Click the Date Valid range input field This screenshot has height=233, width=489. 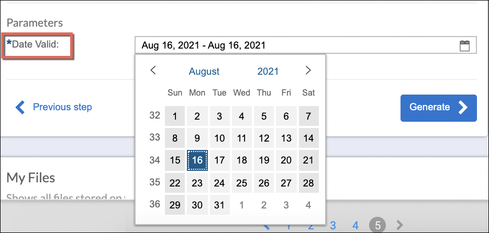point(306,45)
